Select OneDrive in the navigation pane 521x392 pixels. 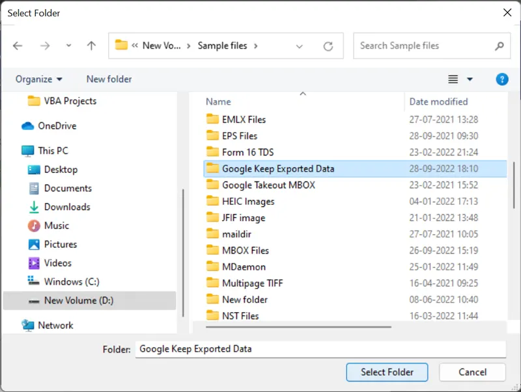(x=56, y=125)
